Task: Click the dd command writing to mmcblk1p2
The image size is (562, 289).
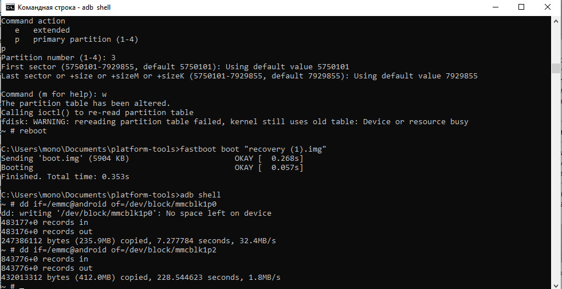Action: (x=109, y=250)
